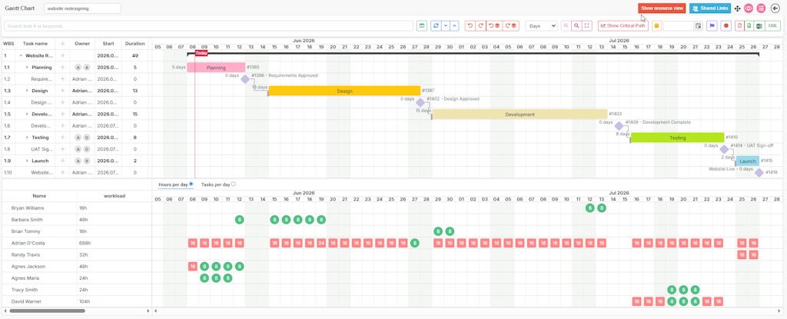Export chart with the Excel icon

(760, 25)
